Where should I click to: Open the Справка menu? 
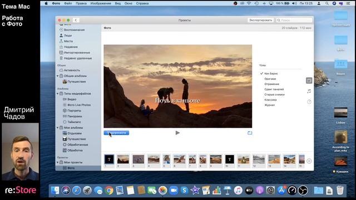coord(142,3)
